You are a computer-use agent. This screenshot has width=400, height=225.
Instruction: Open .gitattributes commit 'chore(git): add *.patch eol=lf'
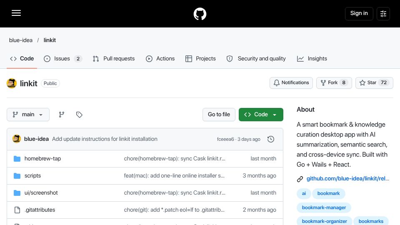click(x=174, y=210)
